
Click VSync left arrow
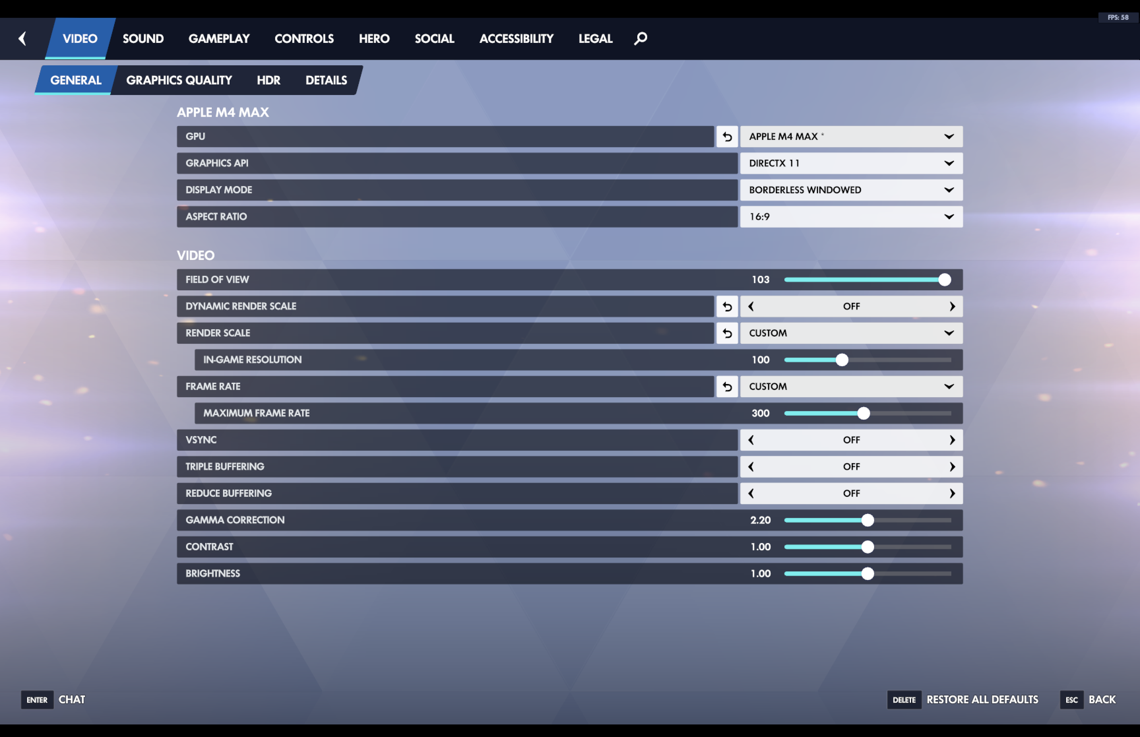751,440
